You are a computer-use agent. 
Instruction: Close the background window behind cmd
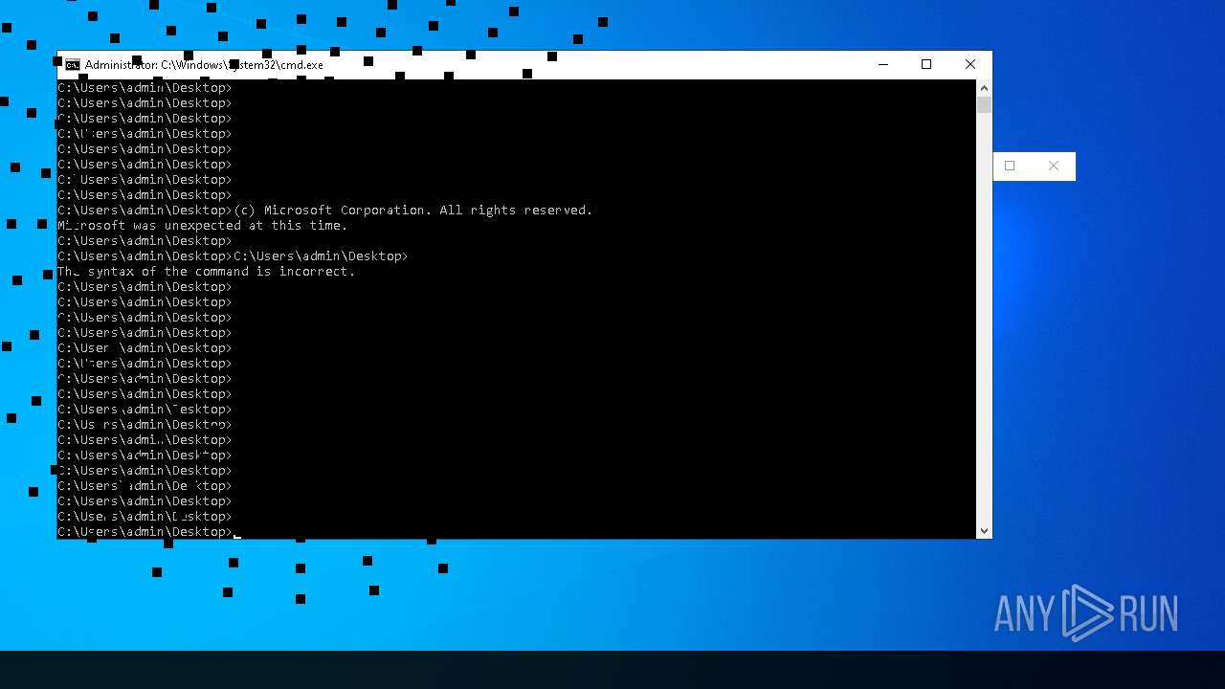tap(1054, 166)
